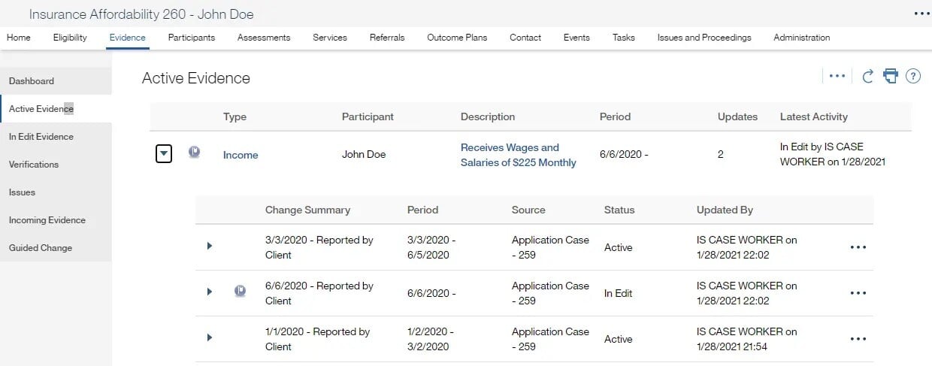
Task: Click the in-edit indicator icon beside Income
Action: [194, 153]
